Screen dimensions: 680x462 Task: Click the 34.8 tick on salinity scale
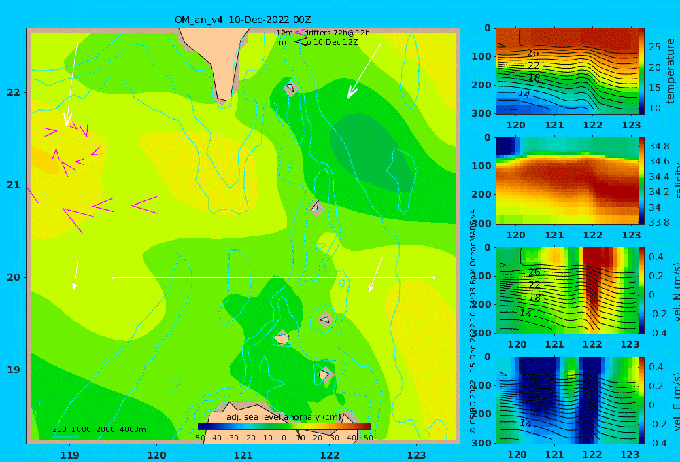(x=659, y=146)
